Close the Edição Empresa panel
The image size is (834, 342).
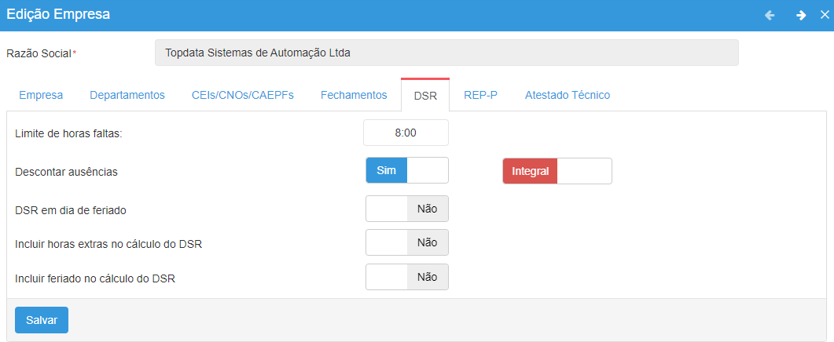(825, 15)
